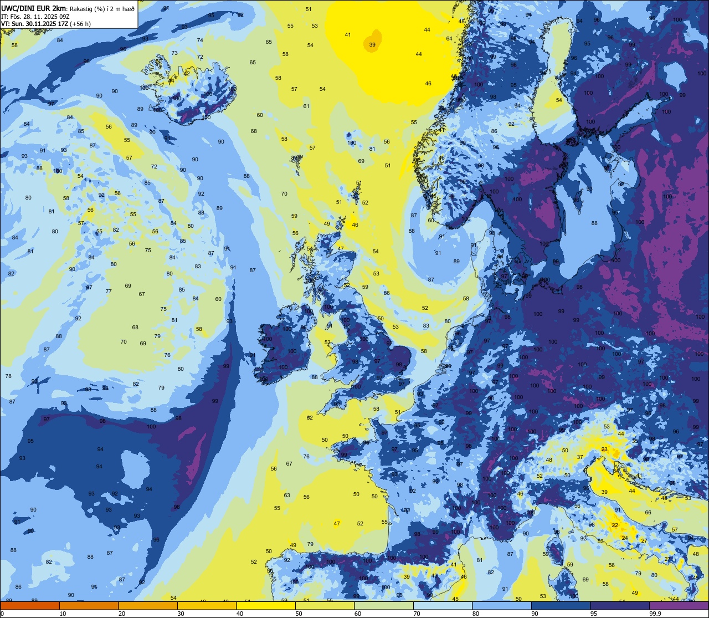Viewport: 709px width, 618px height.
Task: Click the legend tick label "80"
Action: point(476,613)
